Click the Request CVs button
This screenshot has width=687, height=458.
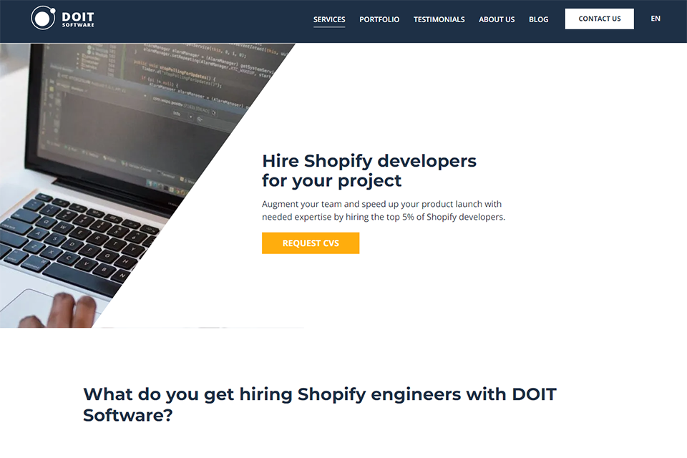coord(311,243)
